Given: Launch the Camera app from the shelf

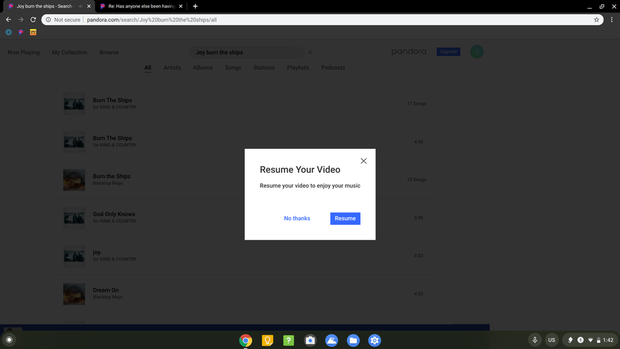Looking at the screenshot, I should [310, 340].
